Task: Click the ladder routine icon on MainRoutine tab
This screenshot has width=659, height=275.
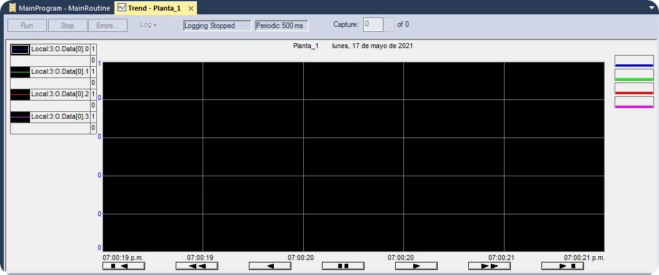Action: point(13,8)
